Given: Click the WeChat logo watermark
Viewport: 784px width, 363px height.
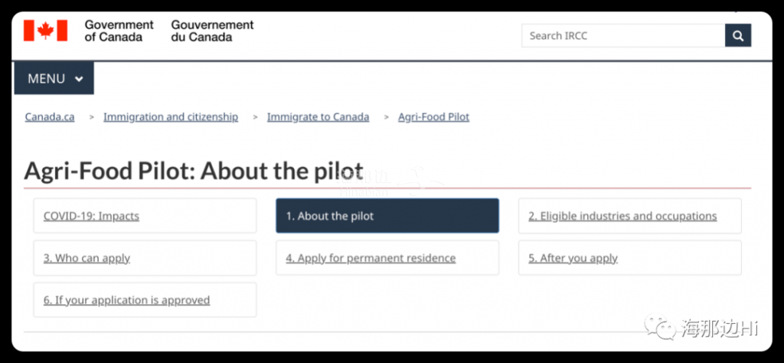Looking at the screenshot, I should [661, 327].
